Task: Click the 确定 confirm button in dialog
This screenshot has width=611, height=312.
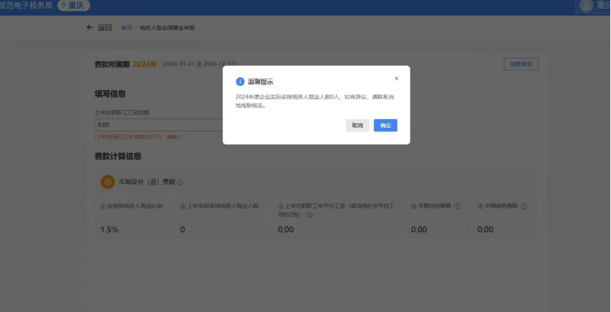Action: tap(385, 126)
